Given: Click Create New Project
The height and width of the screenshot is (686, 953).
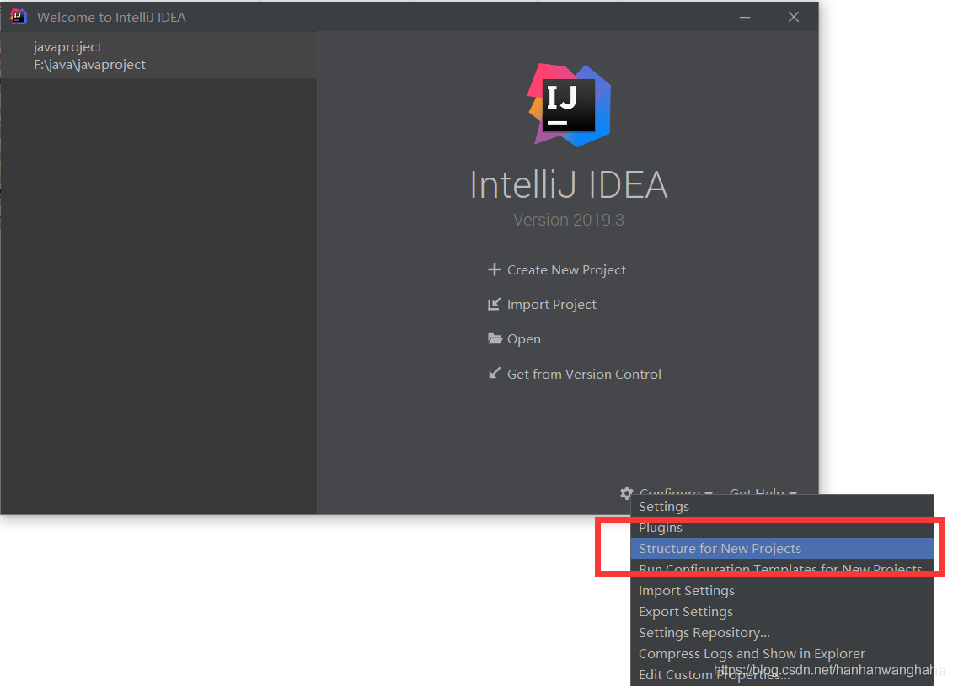Looking at the screenshot, I should [566, 269].
